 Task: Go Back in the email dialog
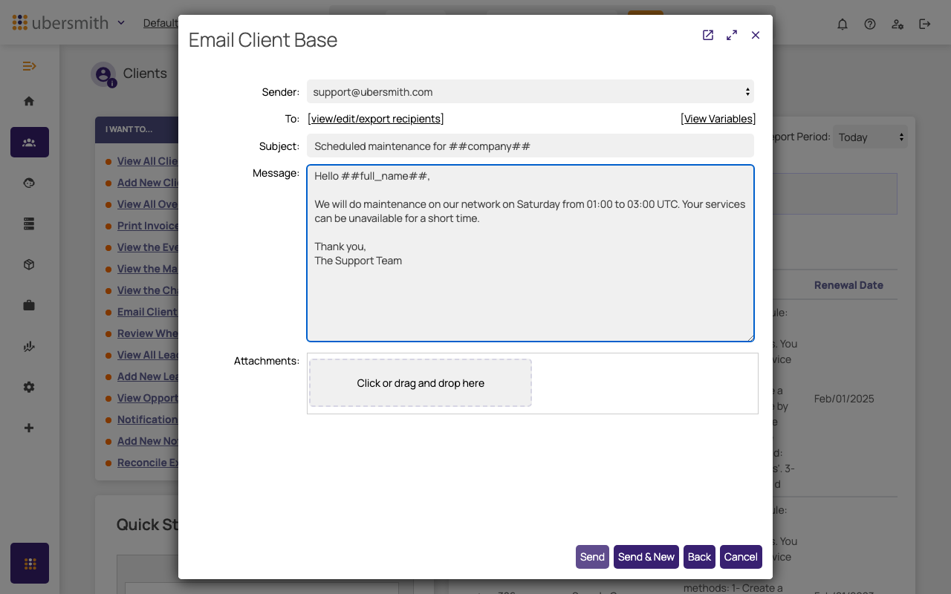tap(699, 557)
